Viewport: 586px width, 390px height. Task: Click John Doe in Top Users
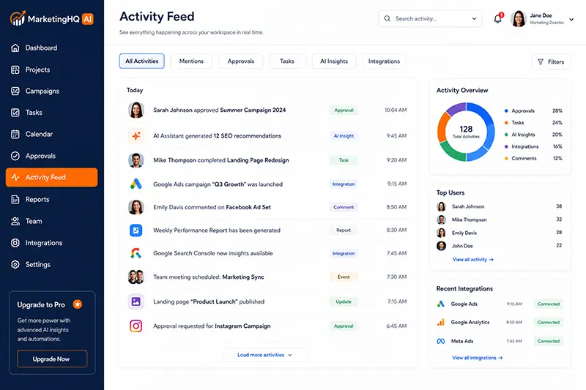pyautogui.click(x=462, y=246)
